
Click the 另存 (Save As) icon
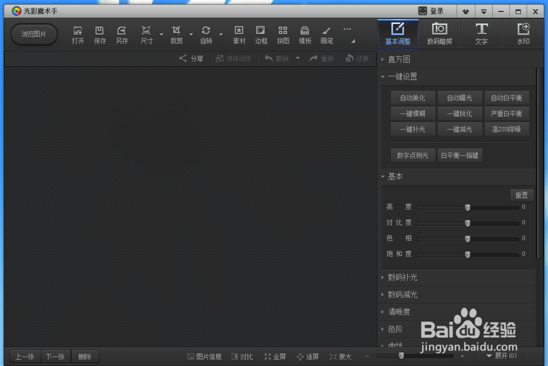(x=122, y=35)
